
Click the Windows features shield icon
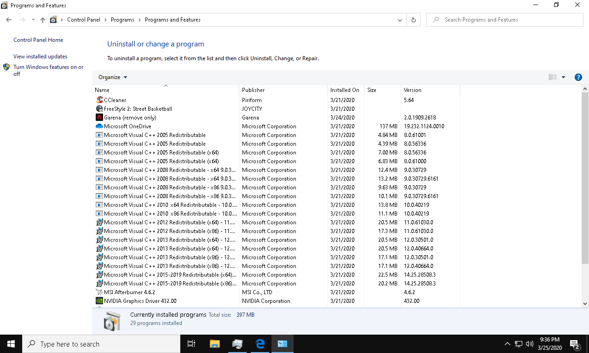(6, 67)
